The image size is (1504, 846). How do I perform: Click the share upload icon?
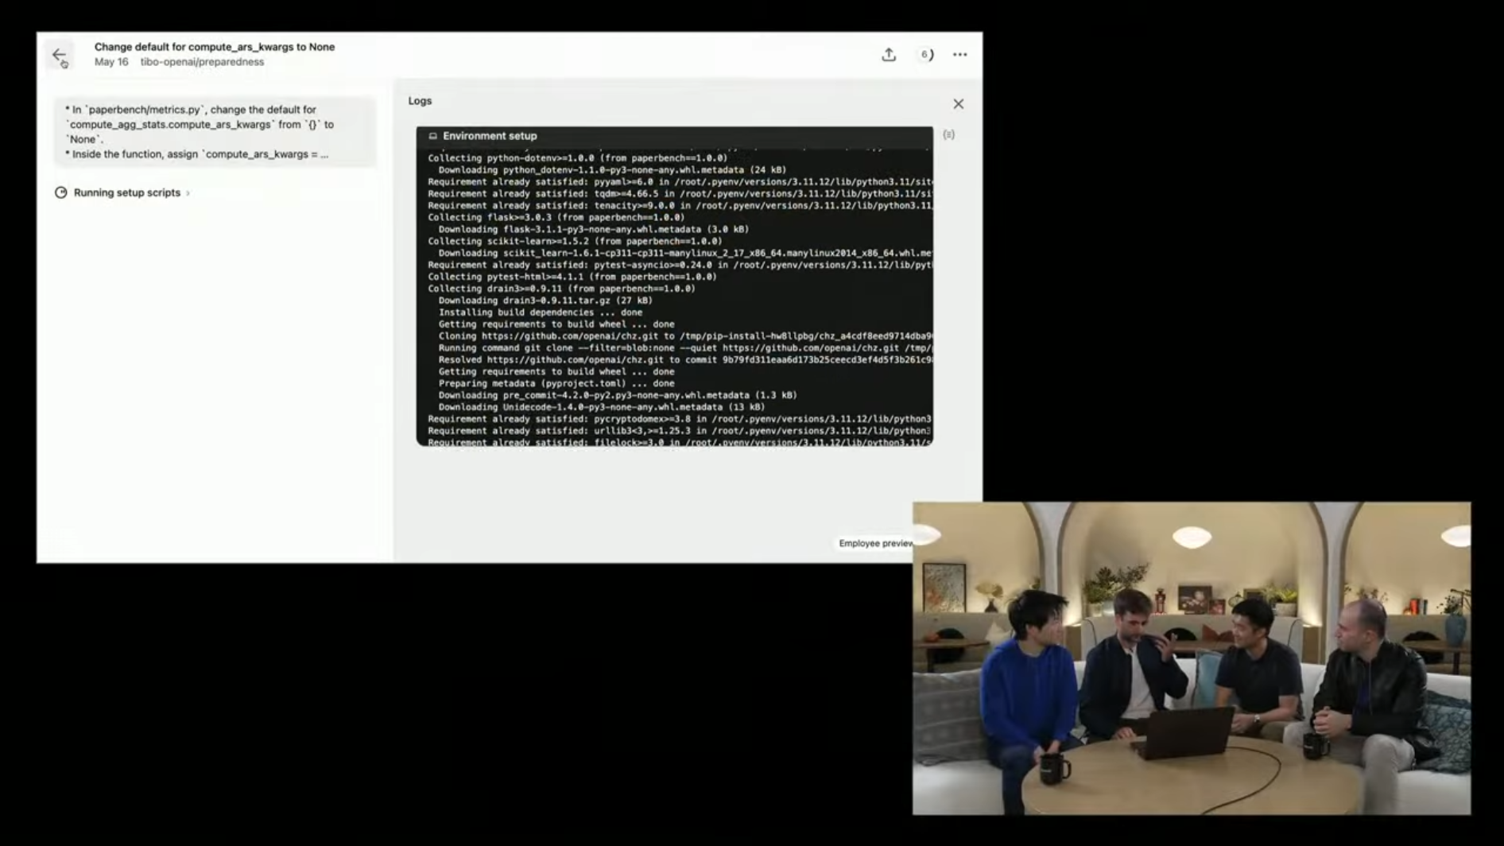coord(889,55)
